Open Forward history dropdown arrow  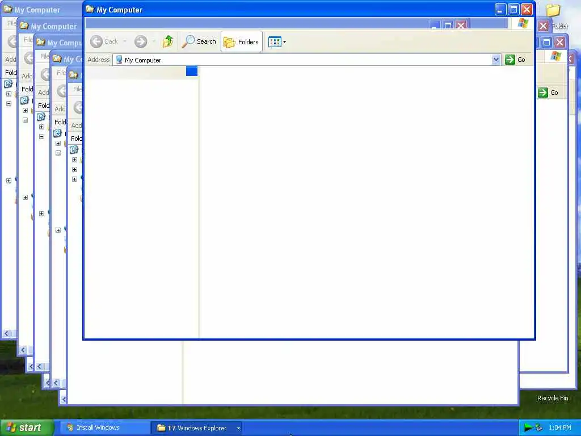(154, 41)
